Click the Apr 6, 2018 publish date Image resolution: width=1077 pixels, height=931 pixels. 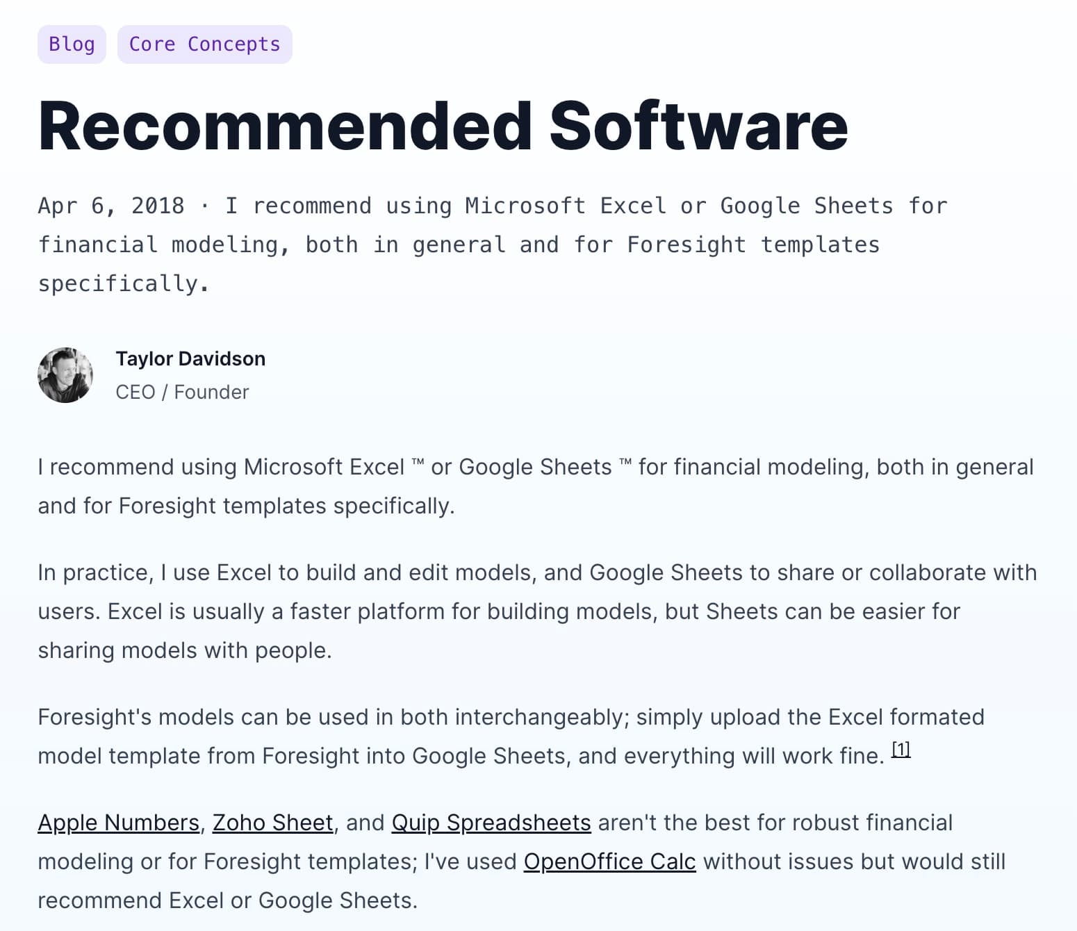[x=111, y=206]
